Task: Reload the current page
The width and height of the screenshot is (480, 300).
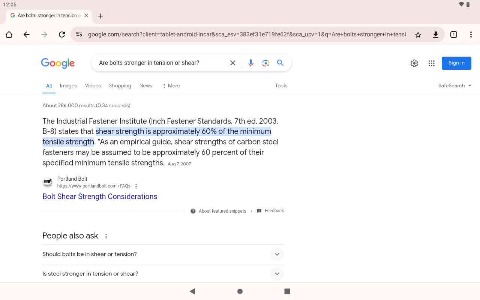Action: point(62,34)
